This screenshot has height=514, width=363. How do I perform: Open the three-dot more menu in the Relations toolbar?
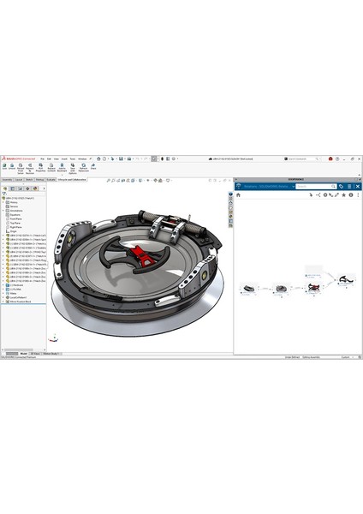pos(358,195)
